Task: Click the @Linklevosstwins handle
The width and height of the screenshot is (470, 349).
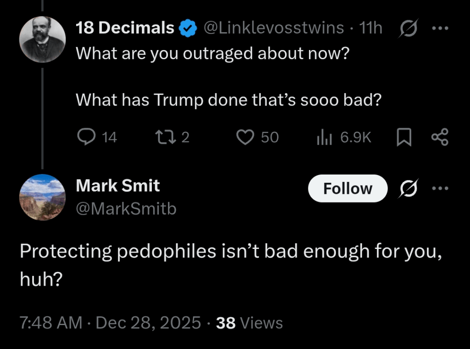Action: (273, 28)
